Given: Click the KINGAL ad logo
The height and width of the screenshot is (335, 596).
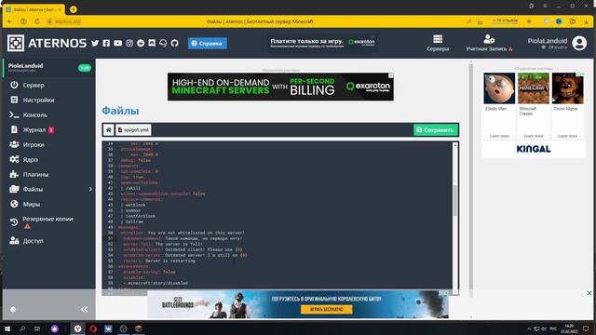Looking at the screenshot, I should (x=534, y=149).
